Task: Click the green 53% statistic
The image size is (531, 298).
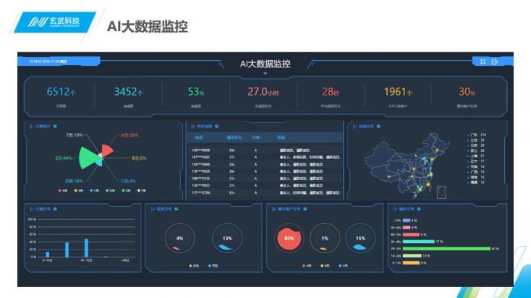Action: [196, 92]
